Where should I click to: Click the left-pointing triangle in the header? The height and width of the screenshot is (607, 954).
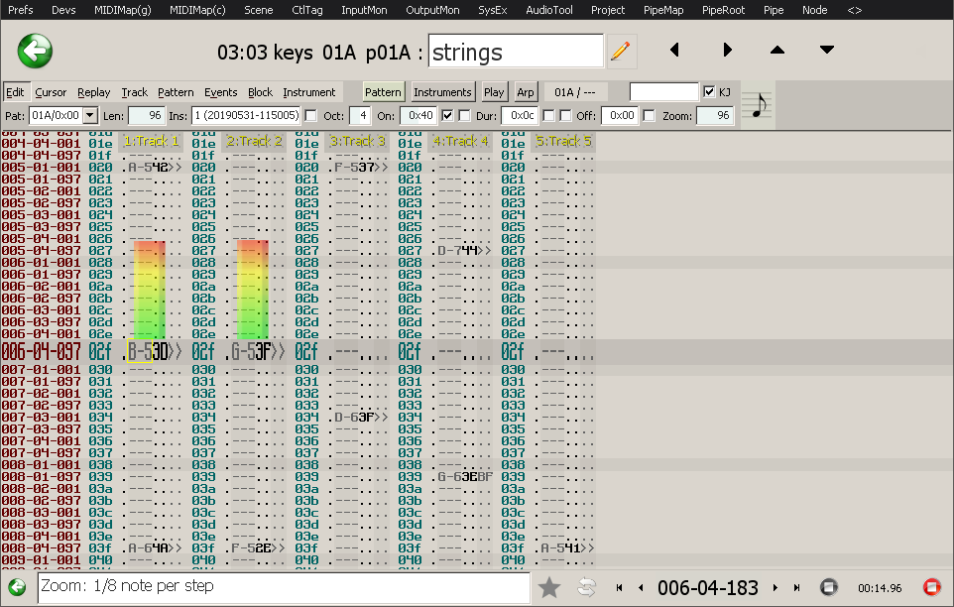click(675, 50)
